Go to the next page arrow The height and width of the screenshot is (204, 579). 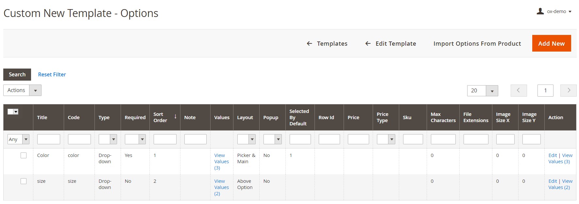(x=568, y=90)
